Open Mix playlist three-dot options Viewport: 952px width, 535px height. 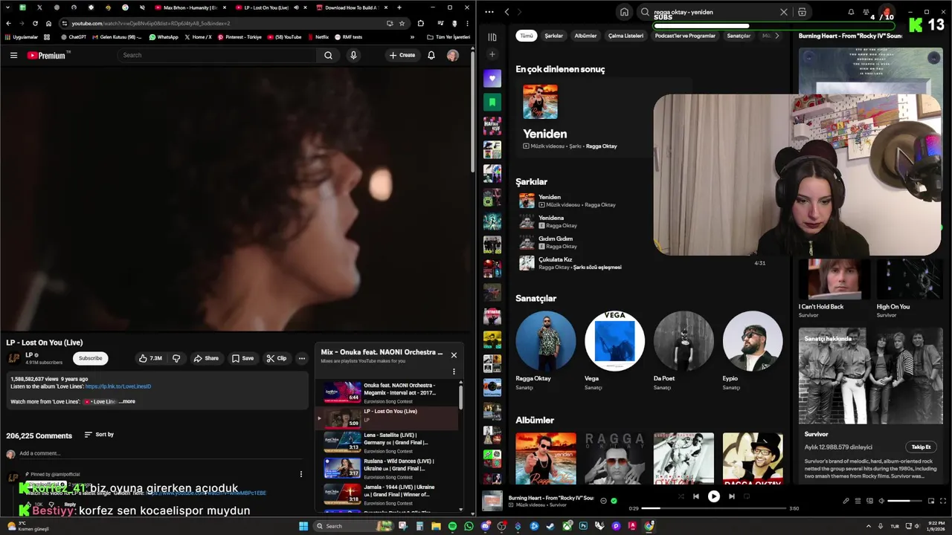pos(454,372)
